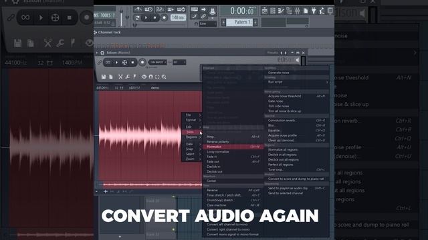Click the document icon in FL top toolbar
This screenshot has width=428, height=240.
(x=306, y=11)
